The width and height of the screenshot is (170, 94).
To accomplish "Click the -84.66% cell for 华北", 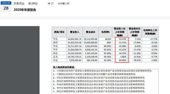I will (x=122, y=60).
